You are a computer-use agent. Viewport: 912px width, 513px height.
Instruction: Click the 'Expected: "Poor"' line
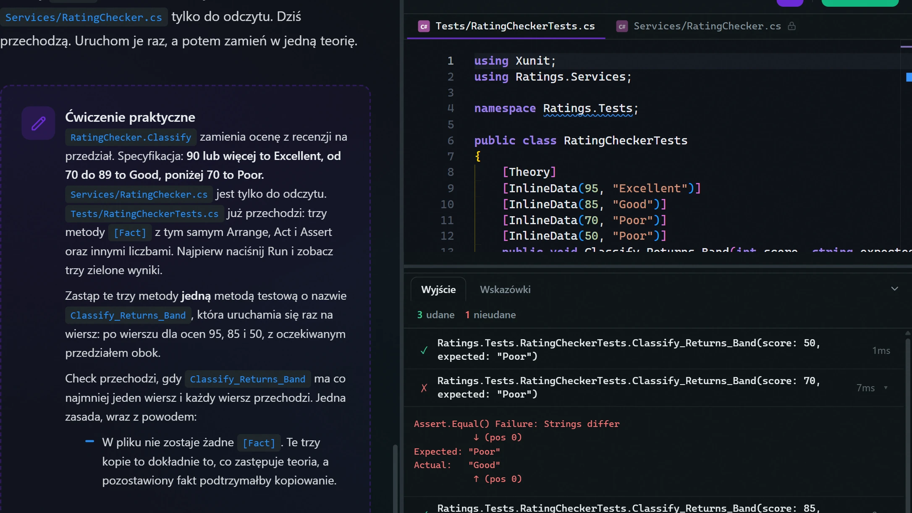[x=457, y=452]
